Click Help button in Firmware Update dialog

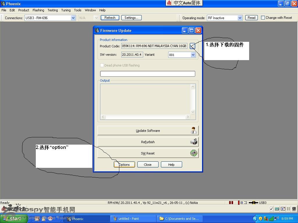171,165
